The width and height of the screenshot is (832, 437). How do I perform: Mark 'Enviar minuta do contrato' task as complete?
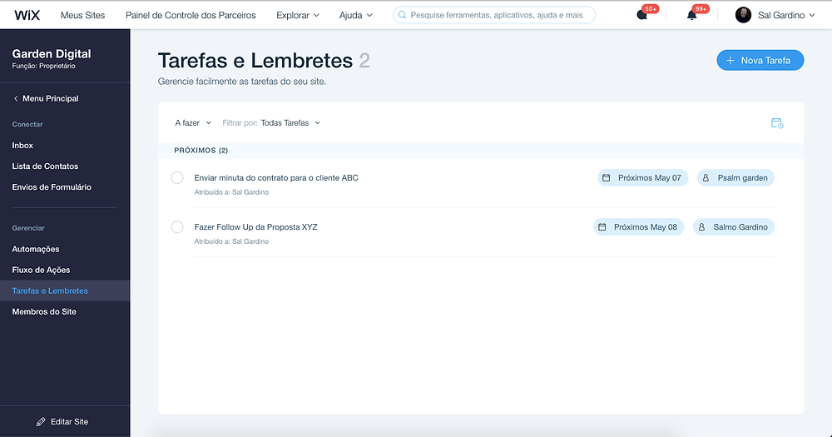(x=177, y=178)
